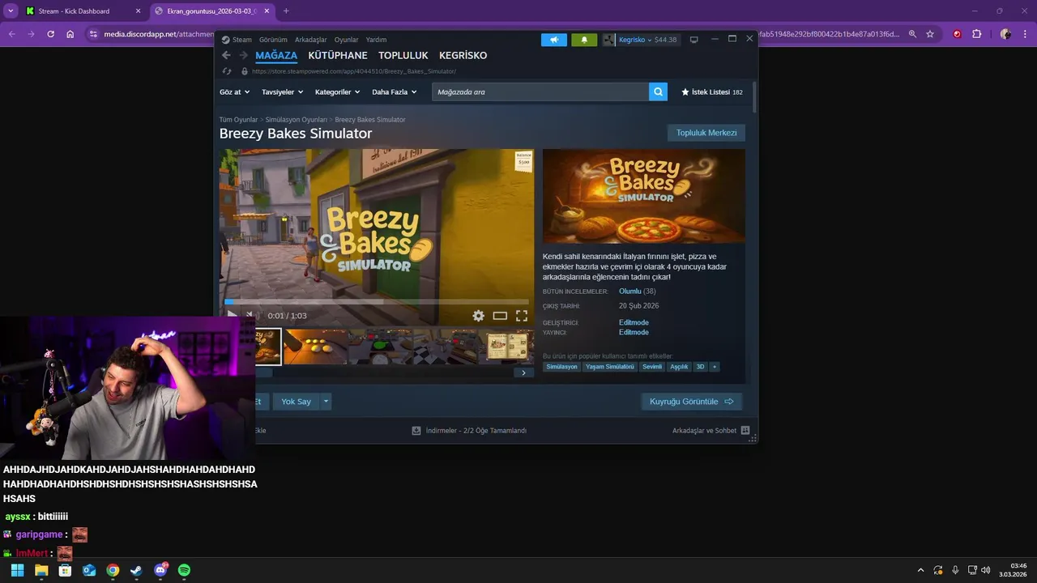Open the green notifications bell
Viewport: 1037px width, 583px height.
coord(584,40)
